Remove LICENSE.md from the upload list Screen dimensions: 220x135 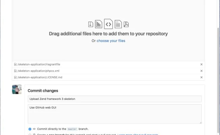point(201,77)
